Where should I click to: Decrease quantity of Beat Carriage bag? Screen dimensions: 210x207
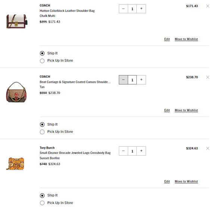click(123, 80)
